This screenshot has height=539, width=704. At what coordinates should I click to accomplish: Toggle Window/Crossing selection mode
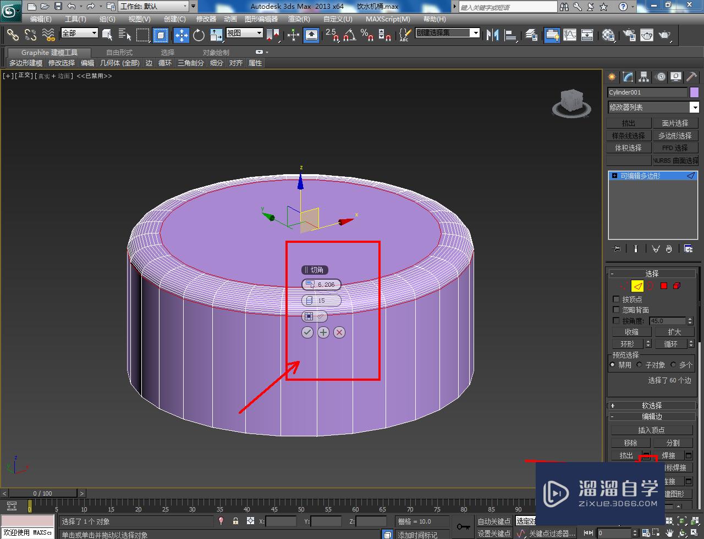pyautogui.click(x=161, y=35)
